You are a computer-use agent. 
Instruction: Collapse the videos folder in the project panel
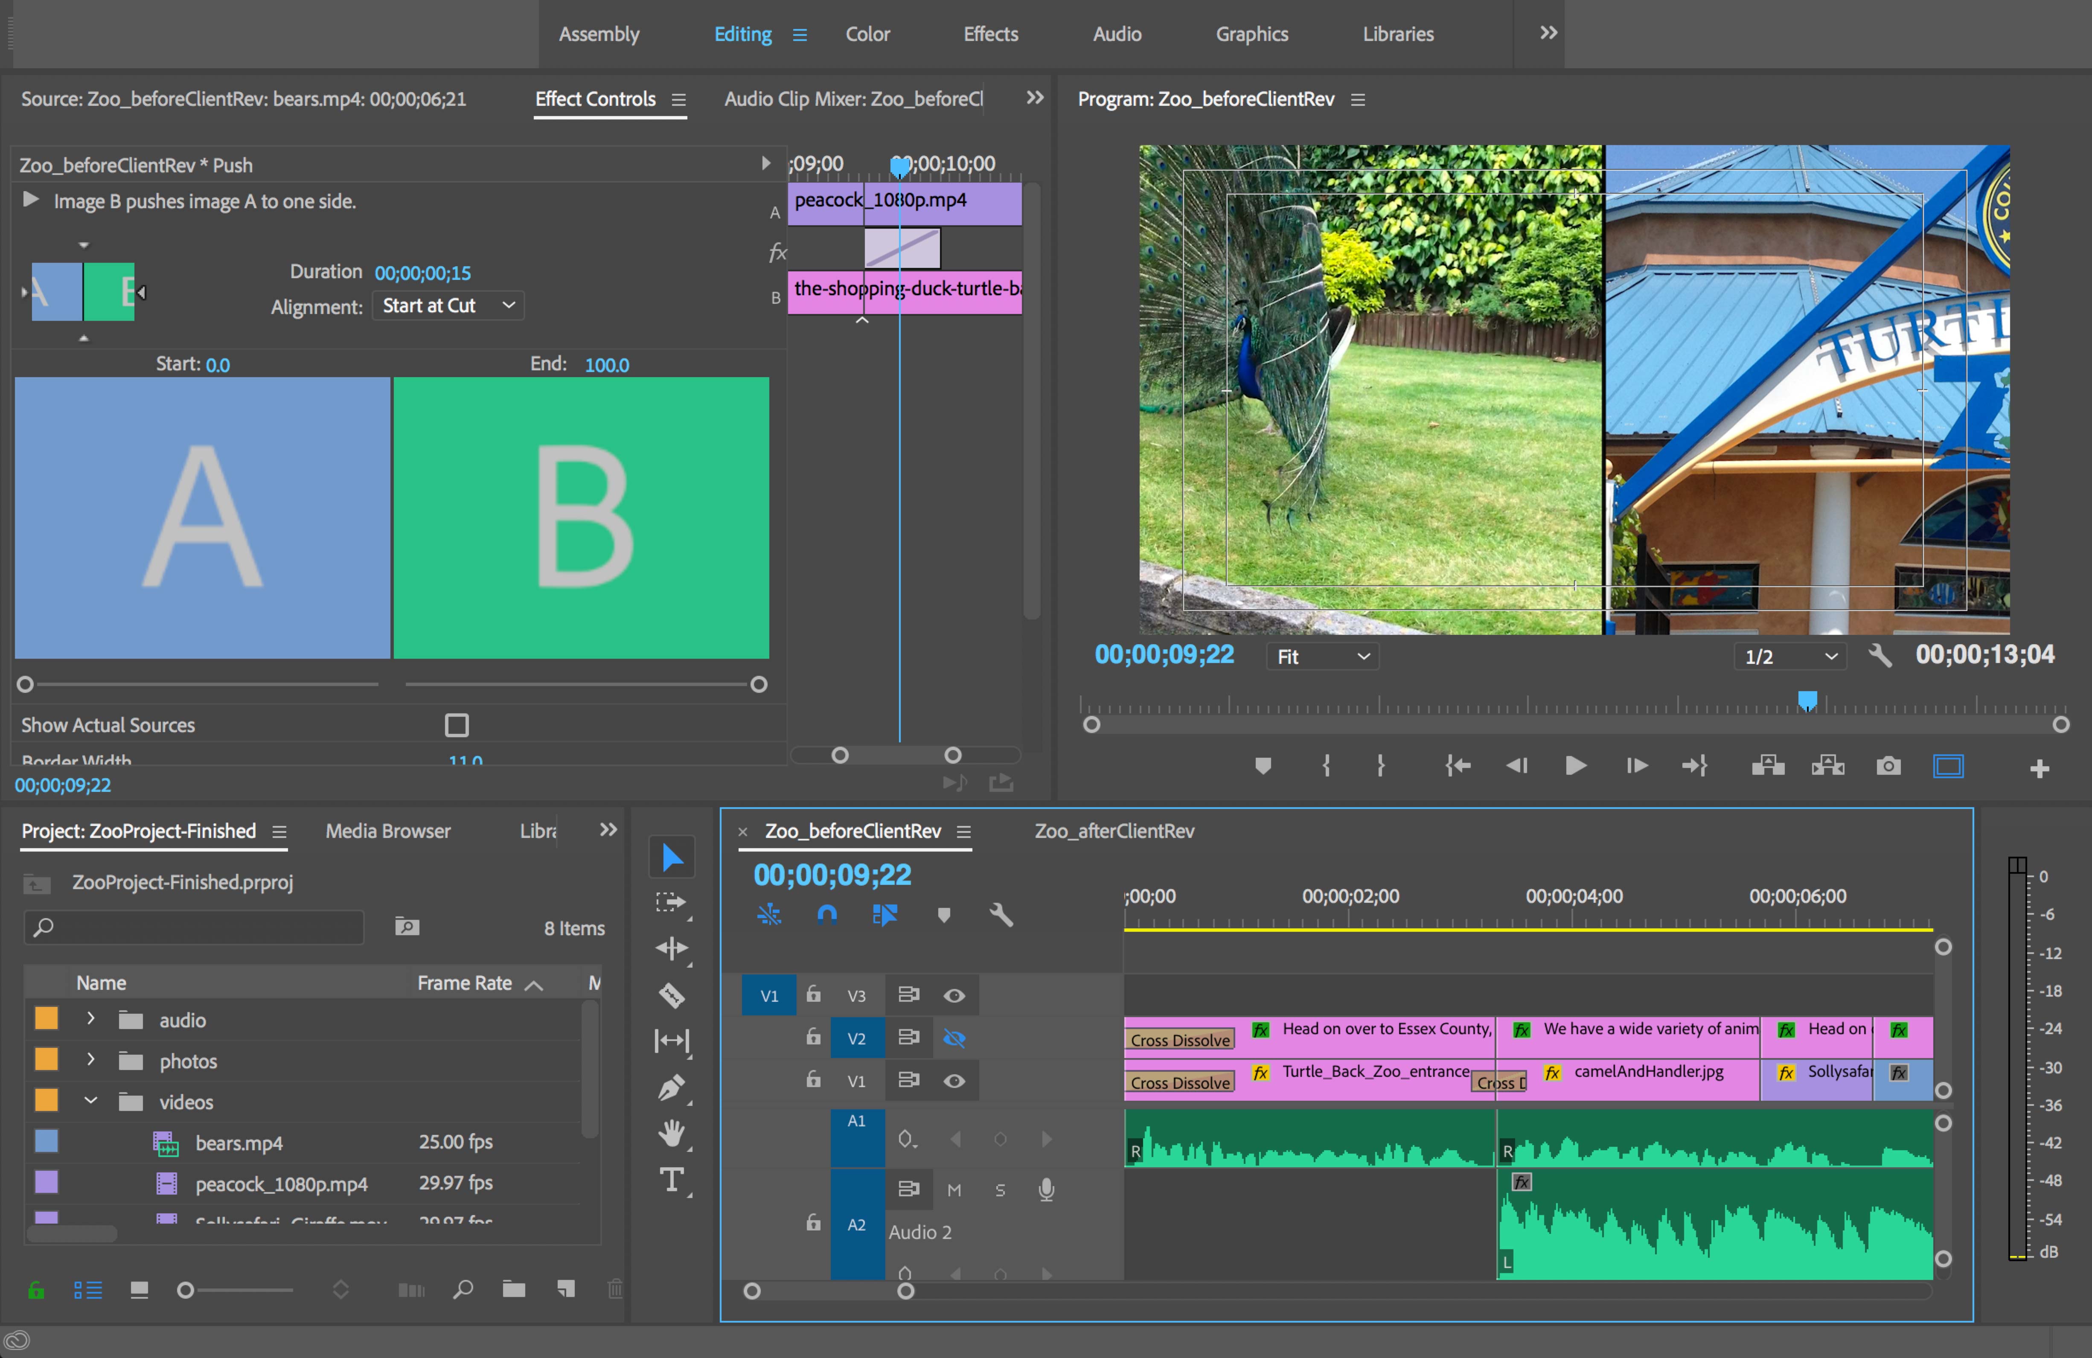[x=90, y=1101]
